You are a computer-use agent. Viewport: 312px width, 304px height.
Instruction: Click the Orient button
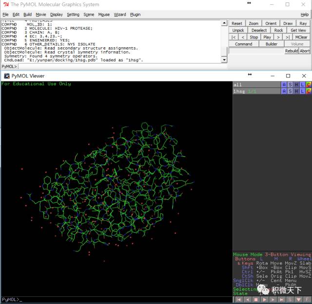coord(271,23)
